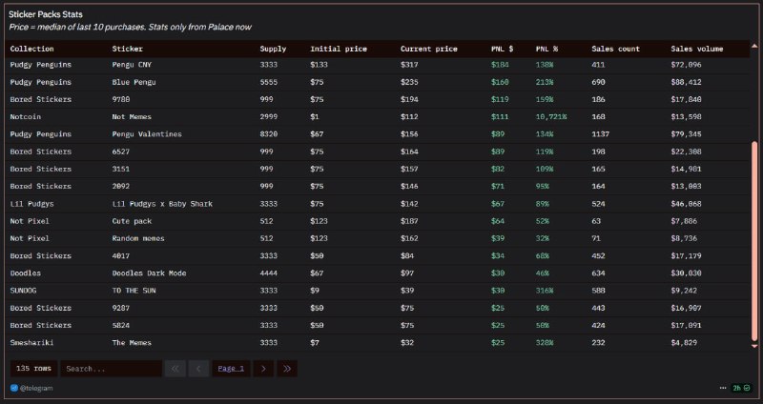Click the 135 rows count button
This screenshot has height=404, width=763.
coord(33,369)
